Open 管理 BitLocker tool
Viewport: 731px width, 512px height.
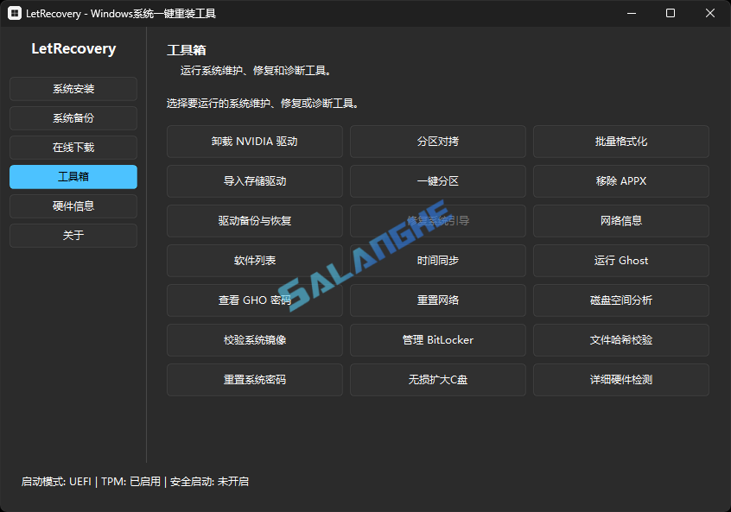438,340
